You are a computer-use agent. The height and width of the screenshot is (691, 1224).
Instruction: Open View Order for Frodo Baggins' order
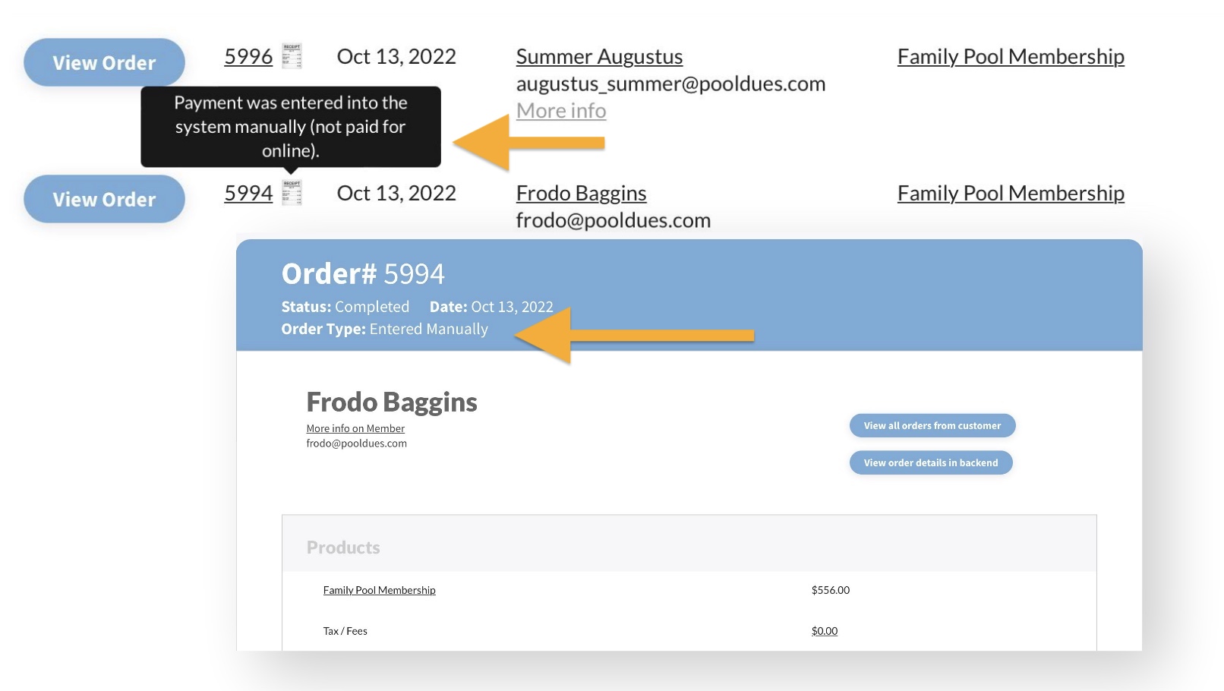(104, 199)
